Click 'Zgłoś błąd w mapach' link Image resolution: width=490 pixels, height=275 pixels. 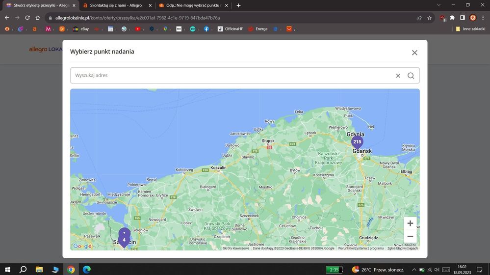click(x=403, y=248)
